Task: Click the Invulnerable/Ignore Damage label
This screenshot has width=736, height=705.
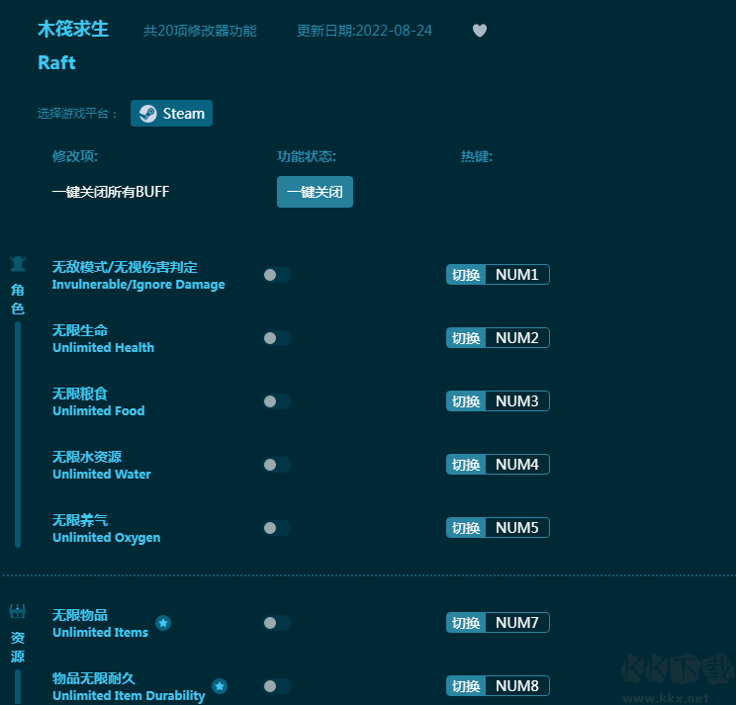Action: (x=138, y=285)
